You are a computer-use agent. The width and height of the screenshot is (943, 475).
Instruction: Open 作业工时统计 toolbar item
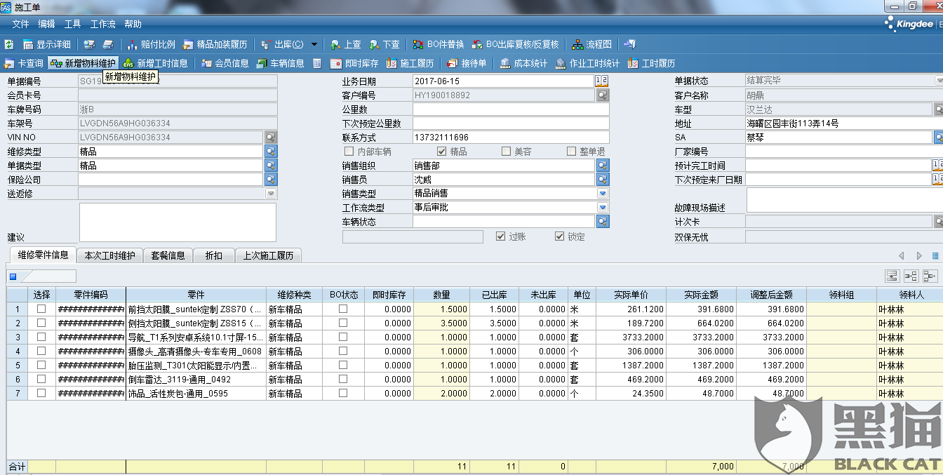coord(588,63)
